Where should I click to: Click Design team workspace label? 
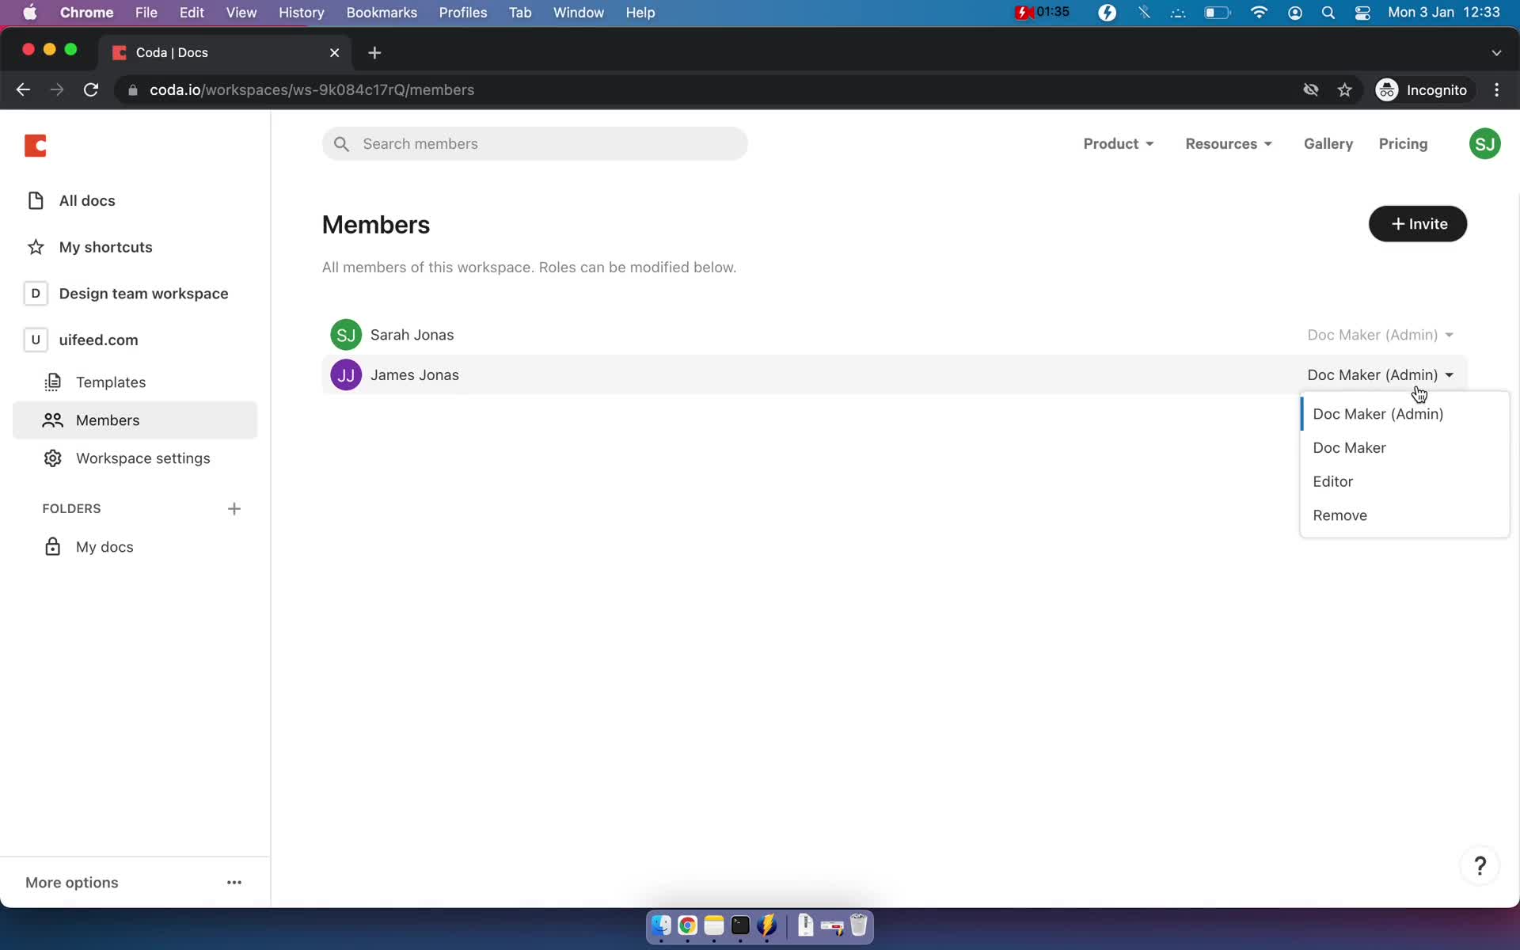[143, 294]
